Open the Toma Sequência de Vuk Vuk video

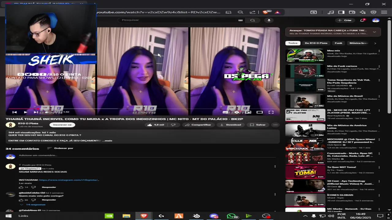[x=305, y=85]
